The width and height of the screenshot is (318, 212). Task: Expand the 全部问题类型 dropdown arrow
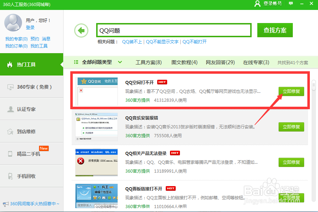120,62
